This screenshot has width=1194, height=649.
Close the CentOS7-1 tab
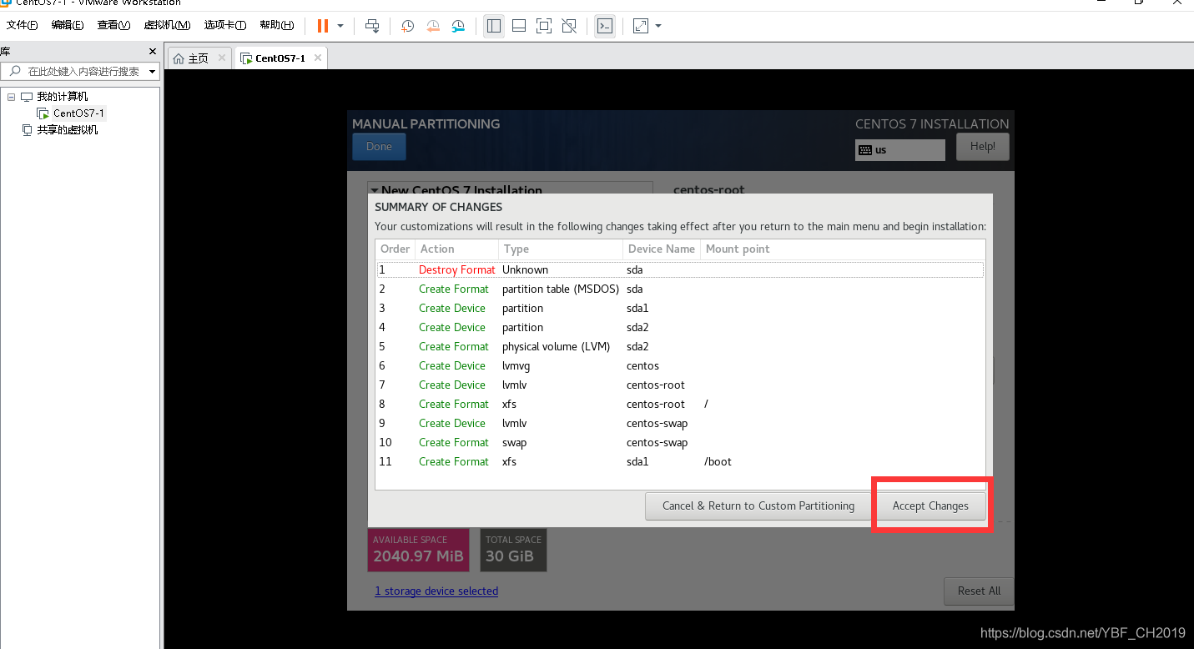[x=318, y=58]
